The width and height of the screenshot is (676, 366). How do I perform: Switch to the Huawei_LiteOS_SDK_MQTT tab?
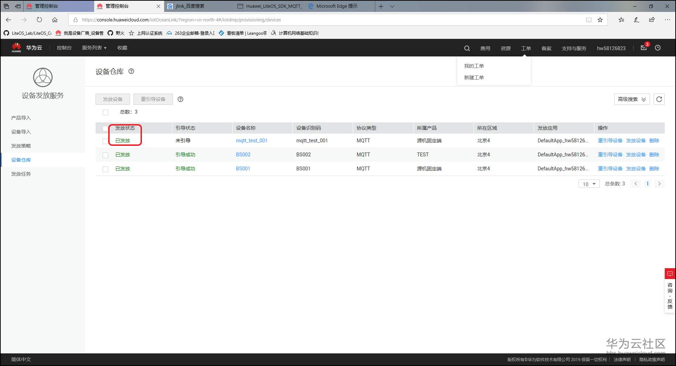click(x=269, y=6)
